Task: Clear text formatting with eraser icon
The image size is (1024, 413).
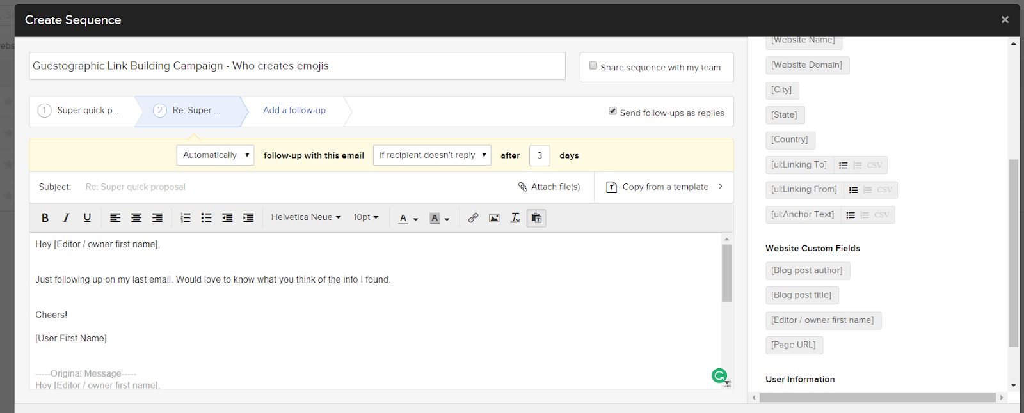Action: 515,218
